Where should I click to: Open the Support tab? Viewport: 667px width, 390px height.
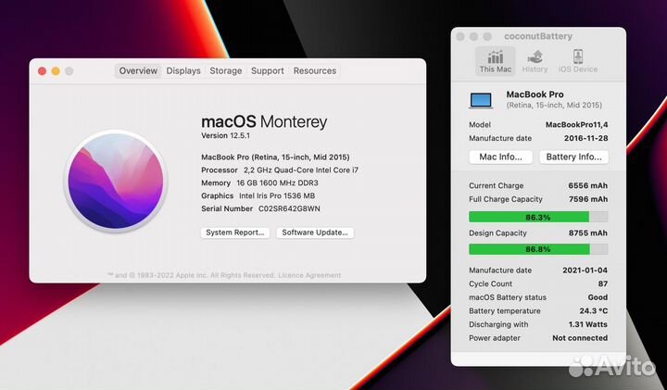pos(267,71)
